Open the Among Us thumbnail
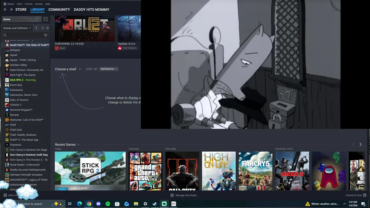370x208 pixels. [329, 171]
